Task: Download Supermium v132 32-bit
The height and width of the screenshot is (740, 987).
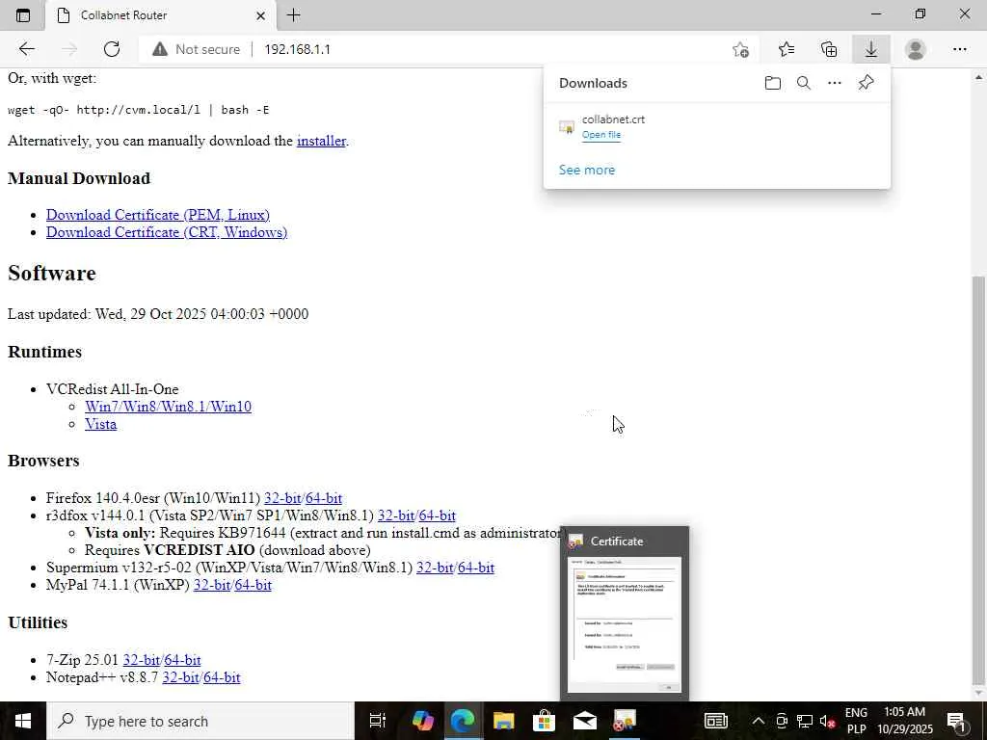Action: (x=435, y=568)
